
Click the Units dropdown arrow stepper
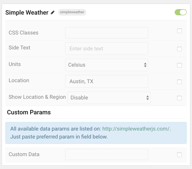[145, 65]
